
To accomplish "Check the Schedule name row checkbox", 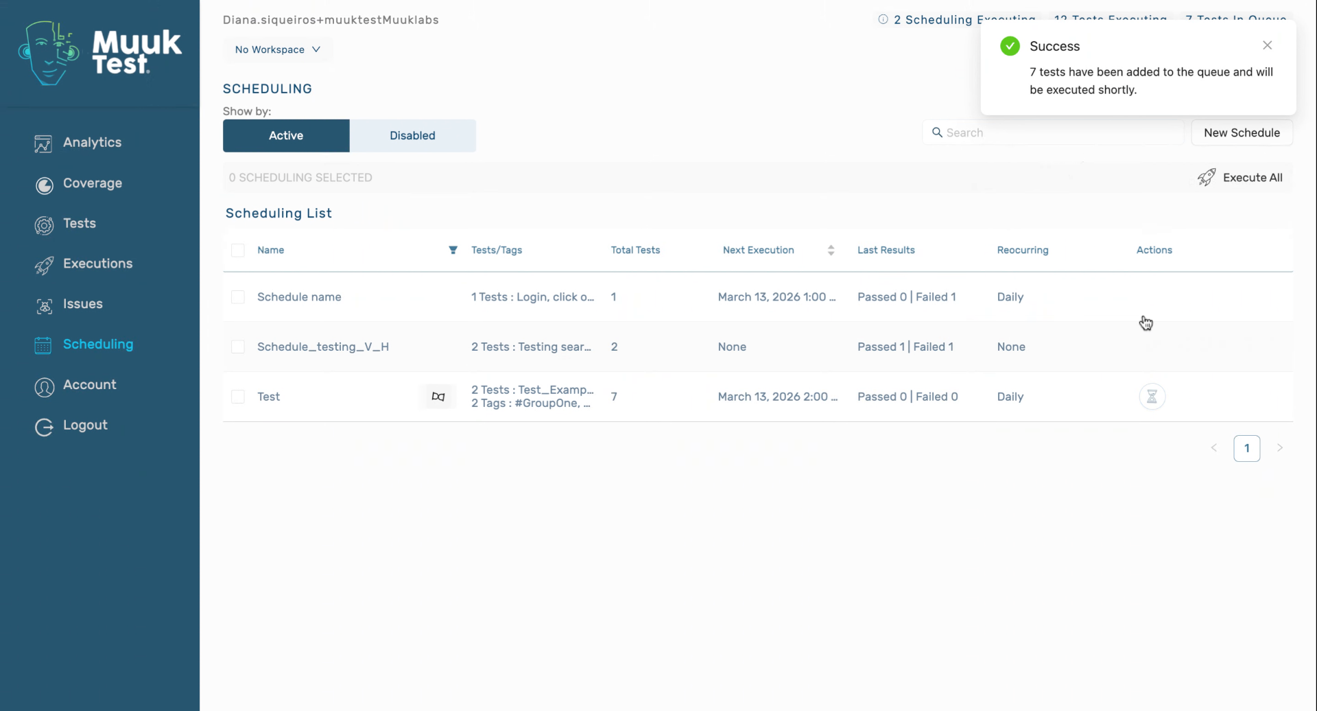I will tap(238, 297).
